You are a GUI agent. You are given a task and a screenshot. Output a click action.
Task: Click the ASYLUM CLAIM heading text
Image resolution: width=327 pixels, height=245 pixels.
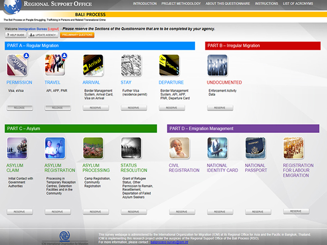pyautogui.click(x=15, y=168)
